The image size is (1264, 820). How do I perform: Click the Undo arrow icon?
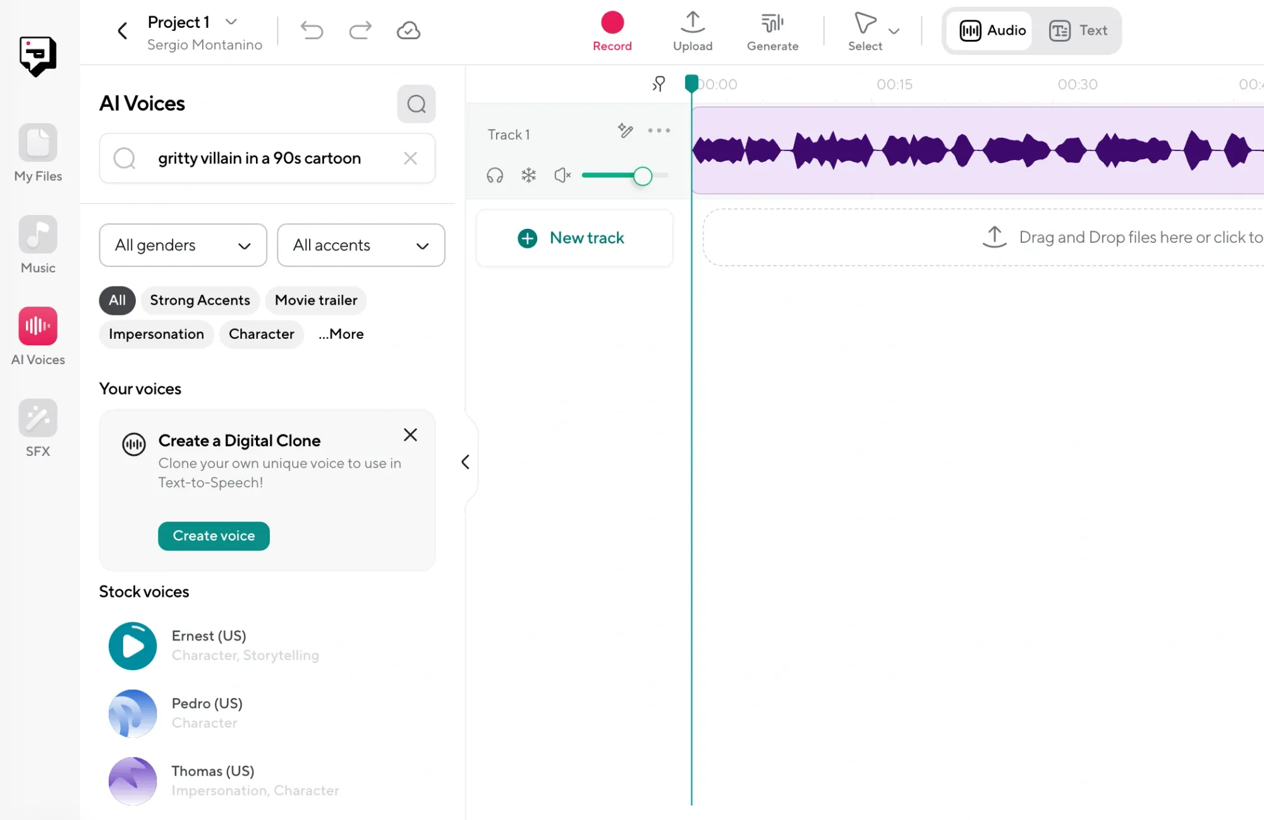312,30
